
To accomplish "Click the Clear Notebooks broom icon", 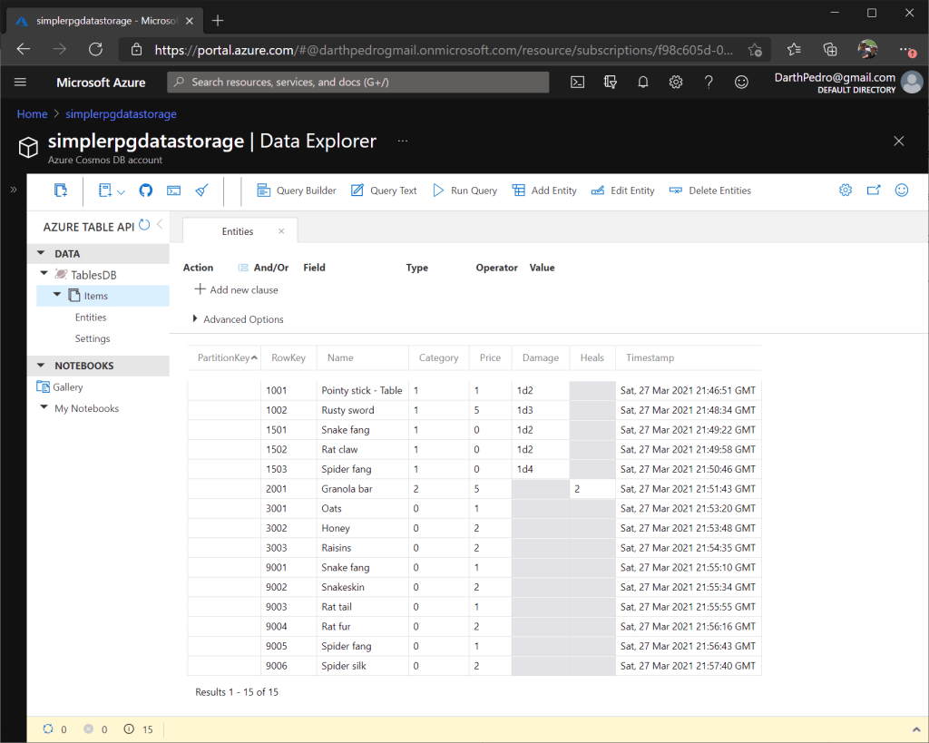I will pyautogui.click(x=202, y=191).
